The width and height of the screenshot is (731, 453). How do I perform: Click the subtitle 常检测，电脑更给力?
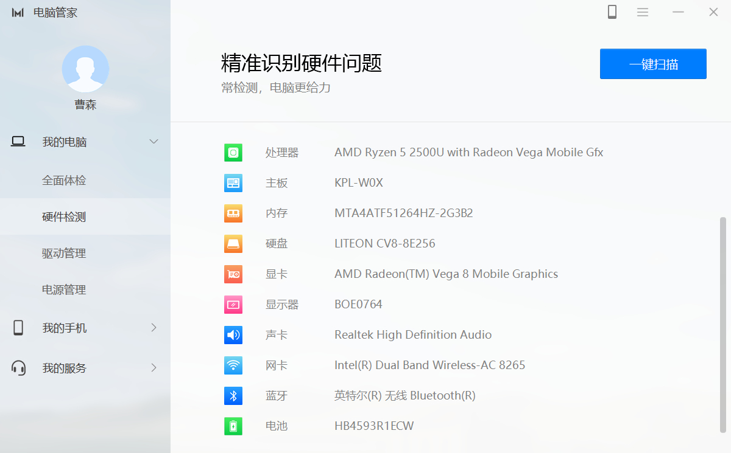point(276,88)
